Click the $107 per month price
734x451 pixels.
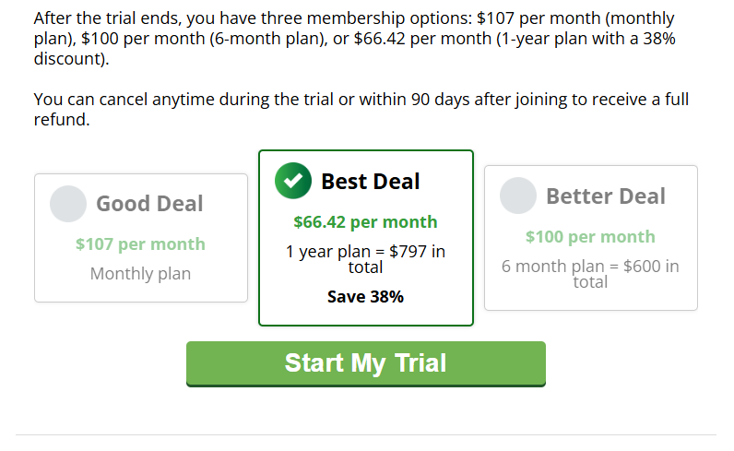point(140,244)
